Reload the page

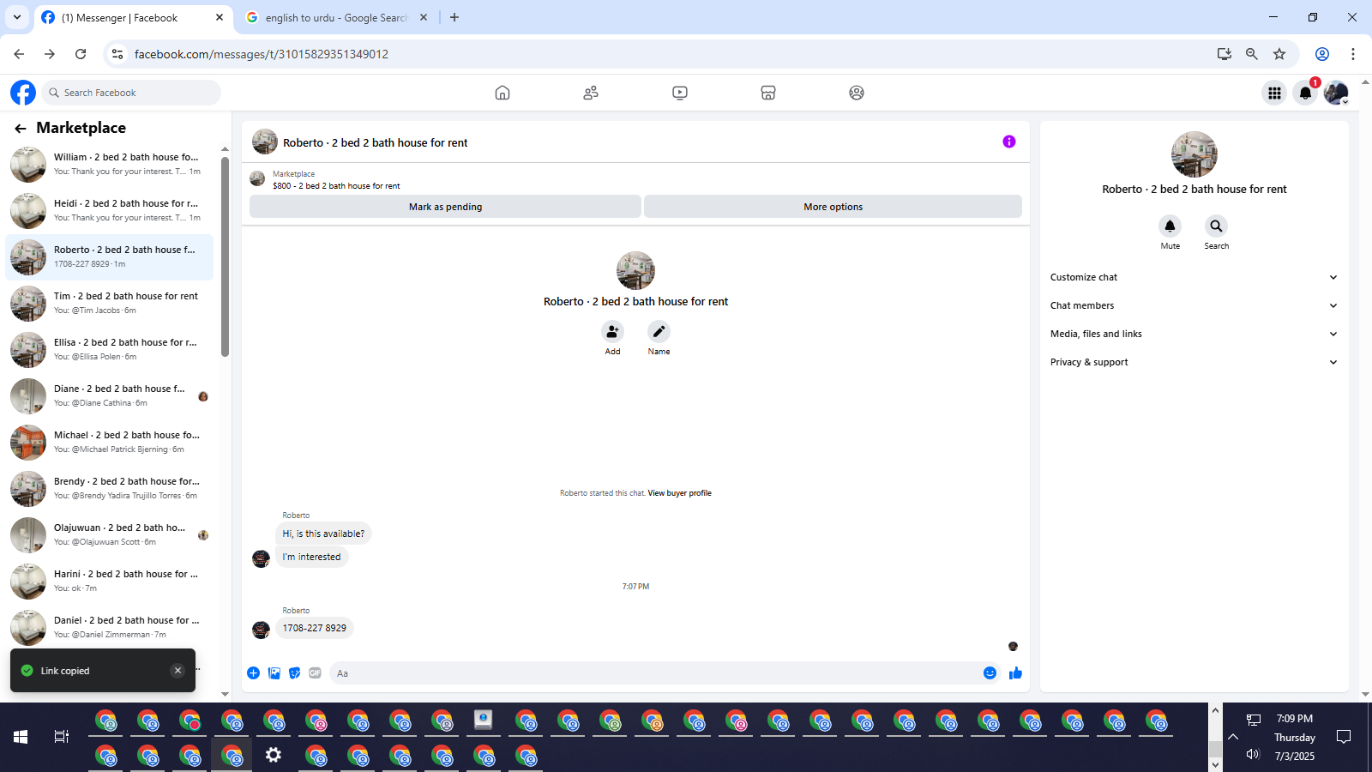(81, 54)
